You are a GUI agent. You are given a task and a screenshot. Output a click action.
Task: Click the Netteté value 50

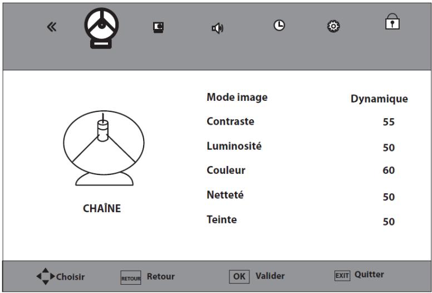(x=389, y=197)
